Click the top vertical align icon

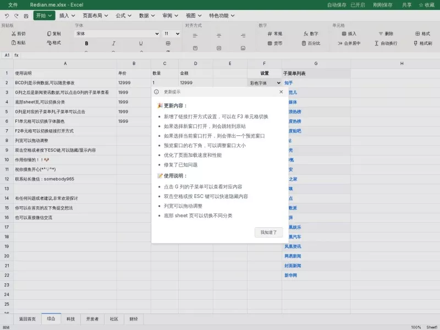click(195, 48)
